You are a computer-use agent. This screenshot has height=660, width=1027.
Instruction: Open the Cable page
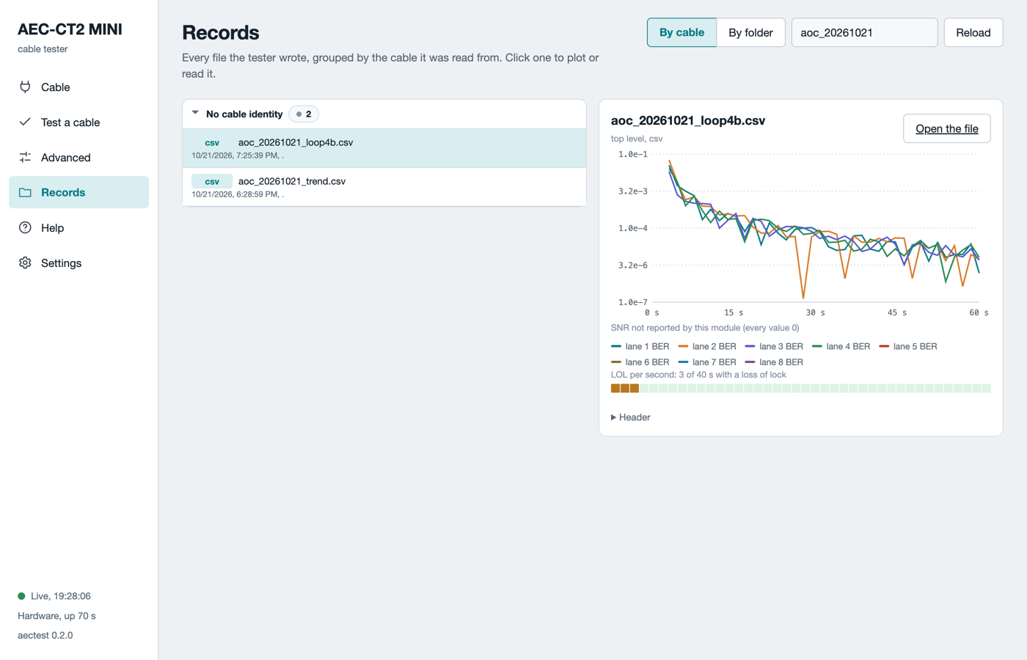(x=79, y=87)
